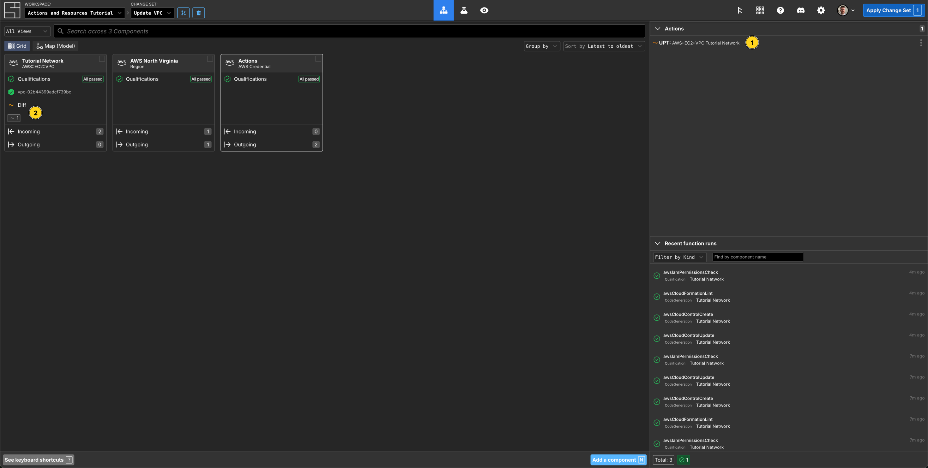Click the success icon of awsCloudFormationLint 4m ago
This screenshot has height=468, width=928.
tap(657, 297)
